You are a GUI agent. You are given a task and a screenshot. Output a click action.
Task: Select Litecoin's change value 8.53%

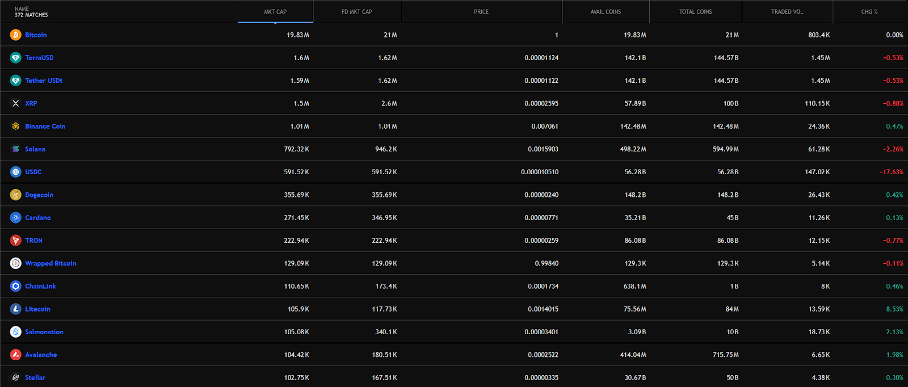click(895, 309)
